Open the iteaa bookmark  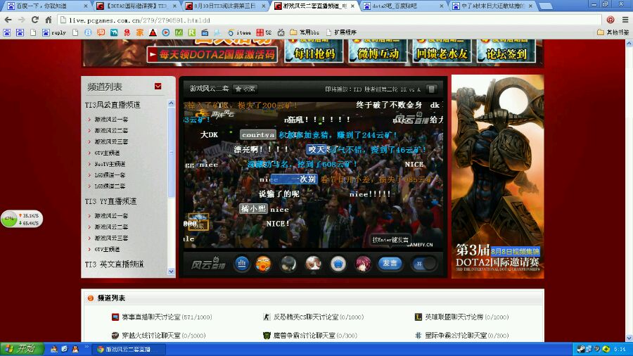pyautogui.click(x=239, y=32)
